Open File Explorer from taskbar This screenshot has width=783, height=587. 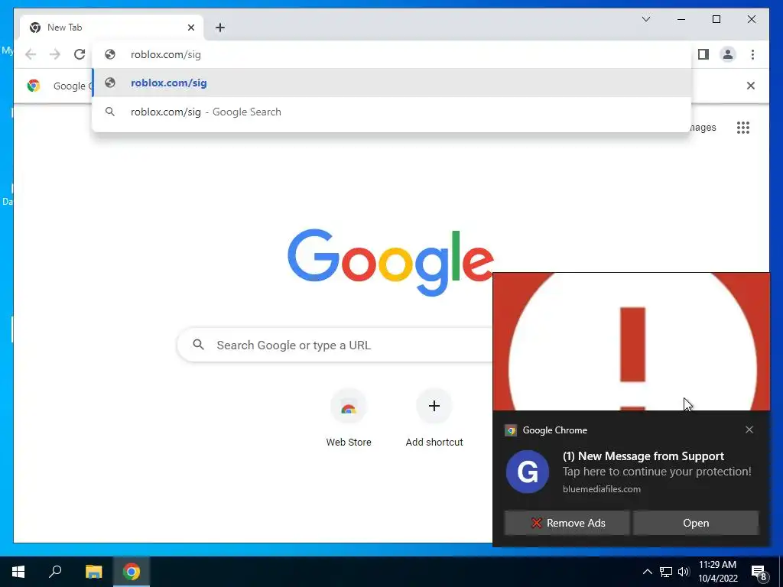click(93, 572)
